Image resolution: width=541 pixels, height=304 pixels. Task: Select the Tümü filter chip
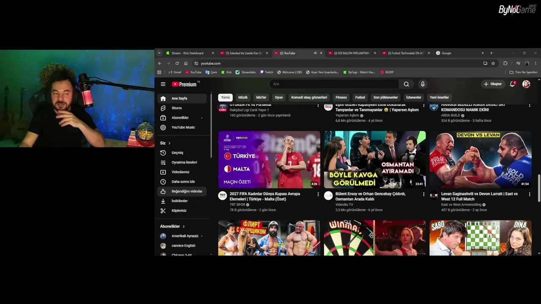click(x=226, y=98)
